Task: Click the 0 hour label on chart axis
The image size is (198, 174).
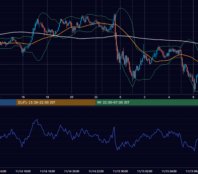Action: pos(120,97)
